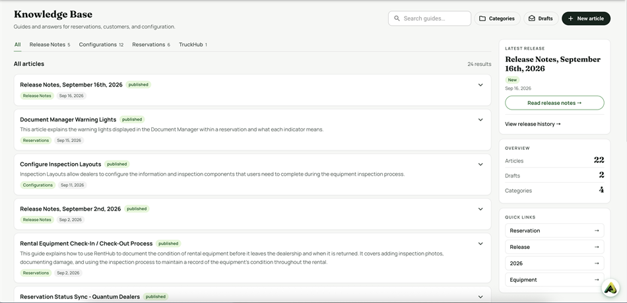Image resolution: width=627 pixels, height=303 pixels.
Task: Click the Sep 11, 2026 date chip
Action: pos(73,185)
